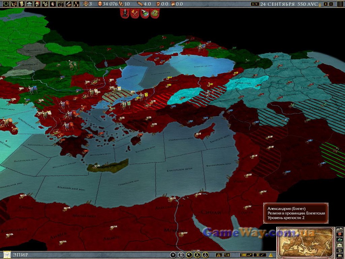Open the scroll document panel
Image resolution: width=345 pixels, height=259 pixels.
tap(22, 4)
